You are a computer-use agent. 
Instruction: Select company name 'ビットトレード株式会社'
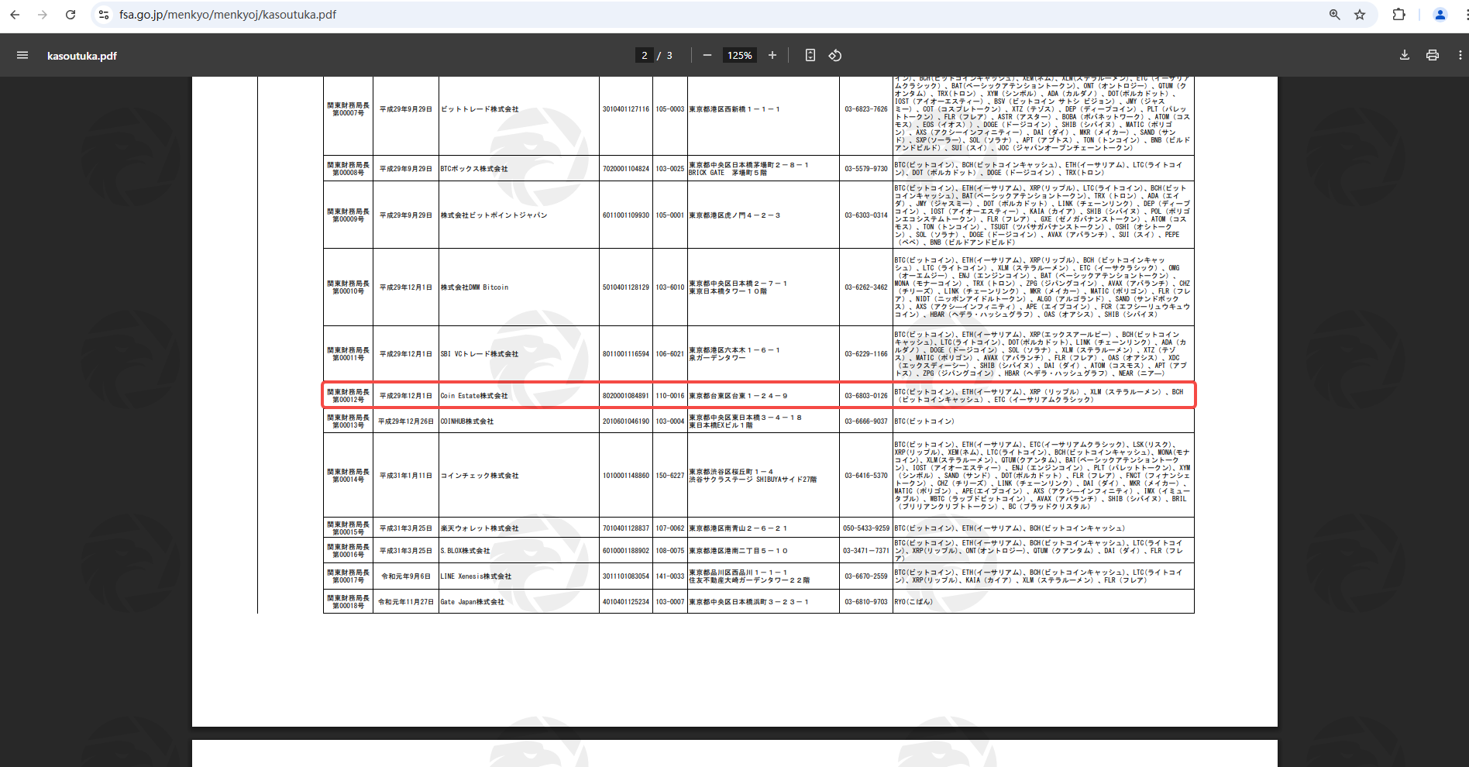(x=480, y=109)
